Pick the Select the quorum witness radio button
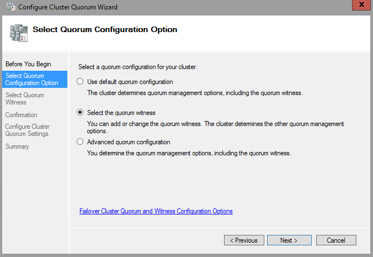373x257 pixels. [x=81, y=113]
